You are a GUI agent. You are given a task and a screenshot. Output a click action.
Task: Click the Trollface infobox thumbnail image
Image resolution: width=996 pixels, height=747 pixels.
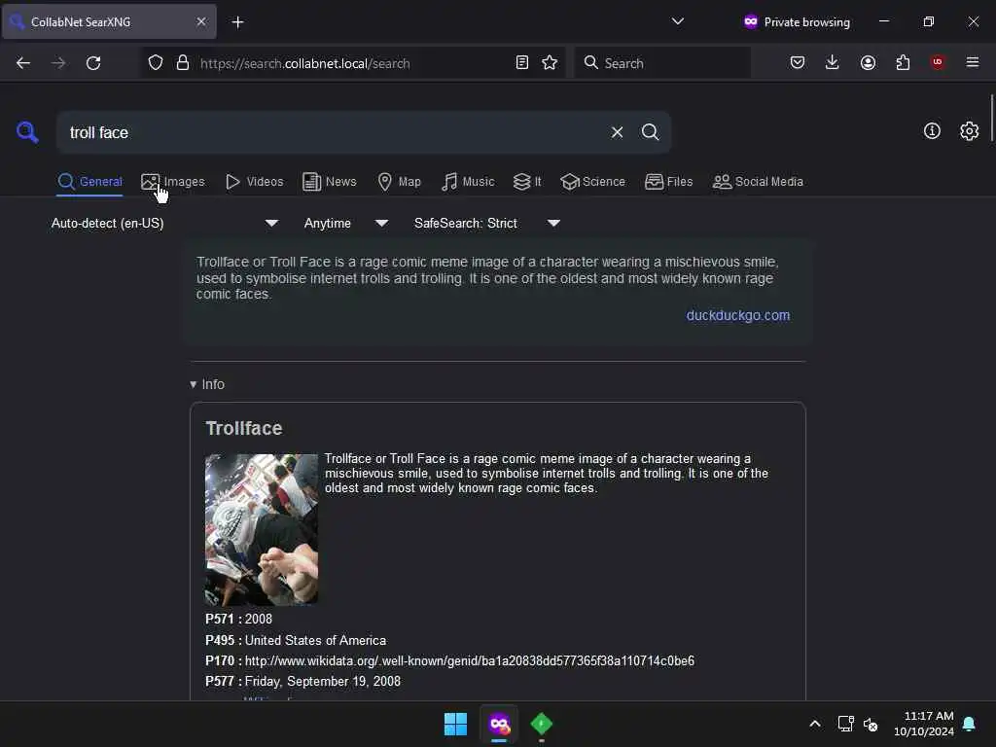coord(262,529)
